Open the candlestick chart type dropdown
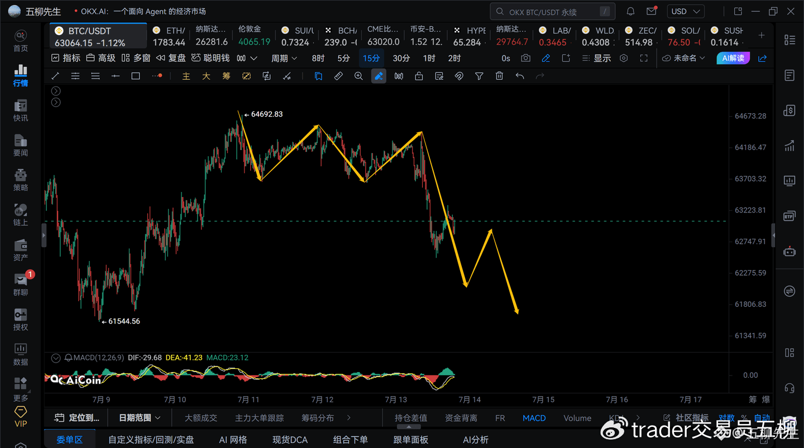The width and height of the screenshot is (804, 448). pyautogui.click(x=247, y=58)
